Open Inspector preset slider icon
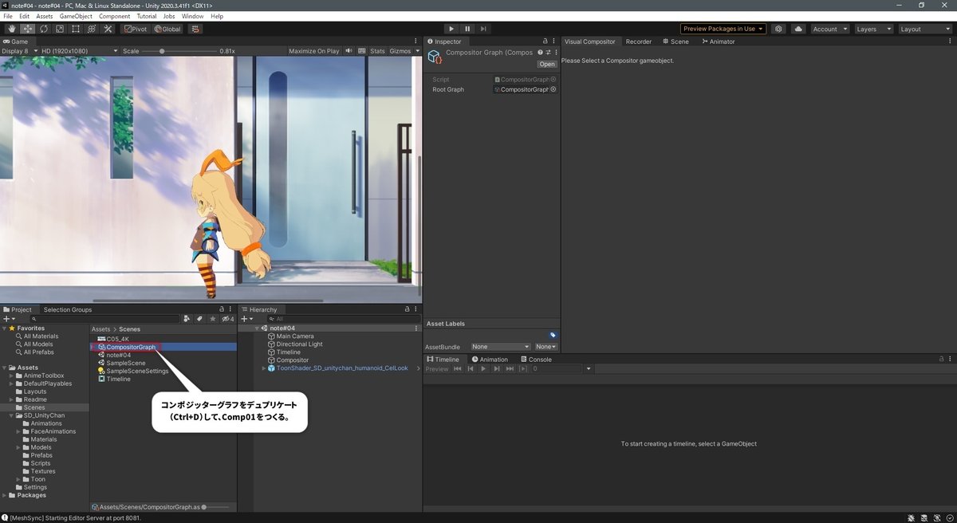The height and width of the screenshot is (523, 957). (546, 53)
